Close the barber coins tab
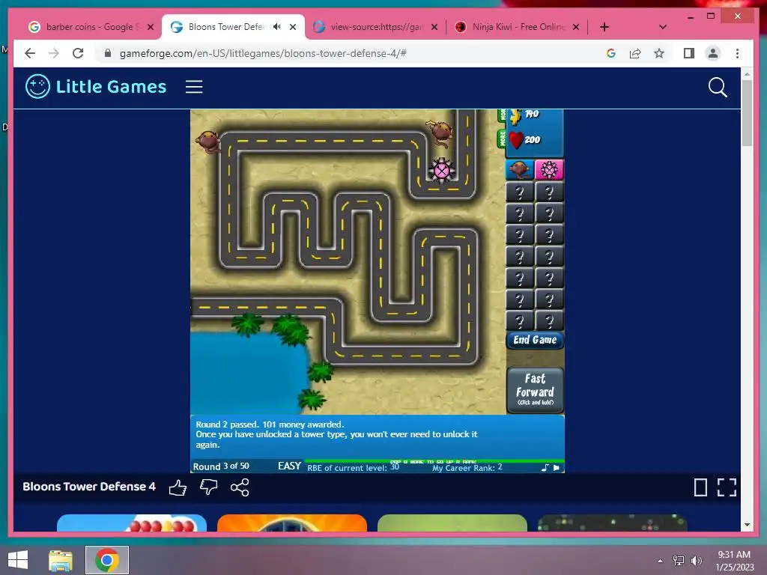This screenshot has width=767, height=575. point(151,27)
